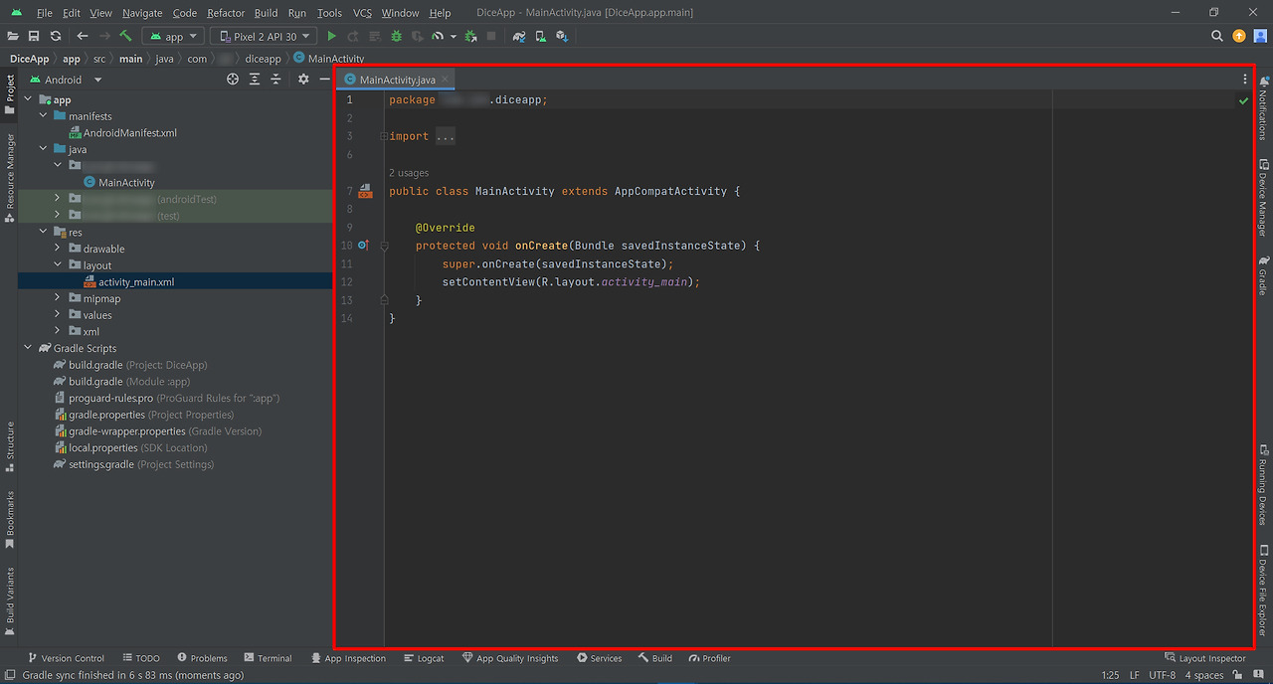Click the related XML file gutter icon

365,191
